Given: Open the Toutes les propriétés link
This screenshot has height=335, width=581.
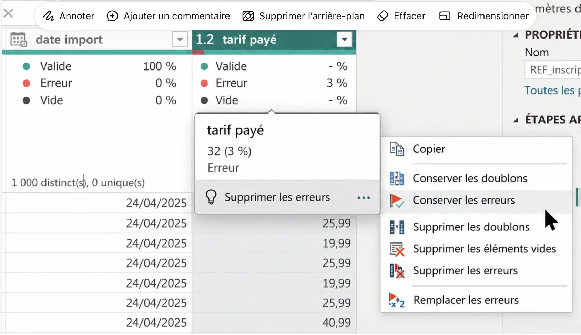Looking at the screenshot, I should (x=553, y=90).
